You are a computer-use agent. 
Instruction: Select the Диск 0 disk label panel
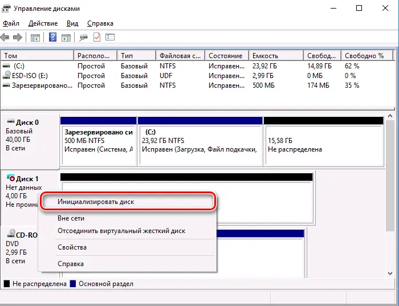point(30,141)
